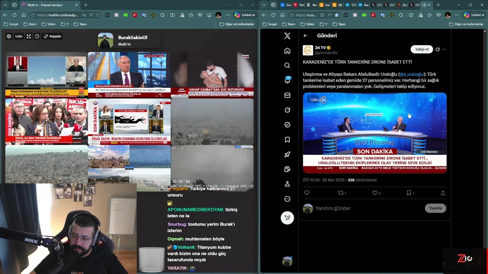Screen dimensions: 488x274
Task: Open 24 TV profile avatar
Action: click(x=308, y=50)
